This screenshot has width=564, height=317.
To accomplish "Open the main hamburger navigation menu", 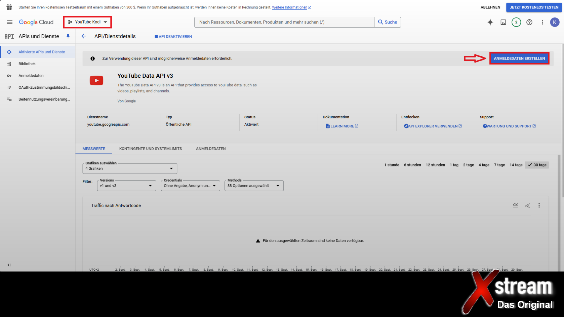I will (10, 22).
